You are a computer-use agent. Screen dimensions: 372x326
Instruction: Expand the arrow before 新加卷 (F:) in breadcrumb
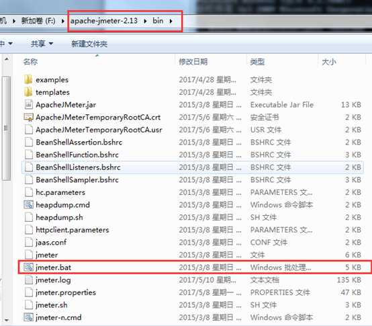pos(14,21)
